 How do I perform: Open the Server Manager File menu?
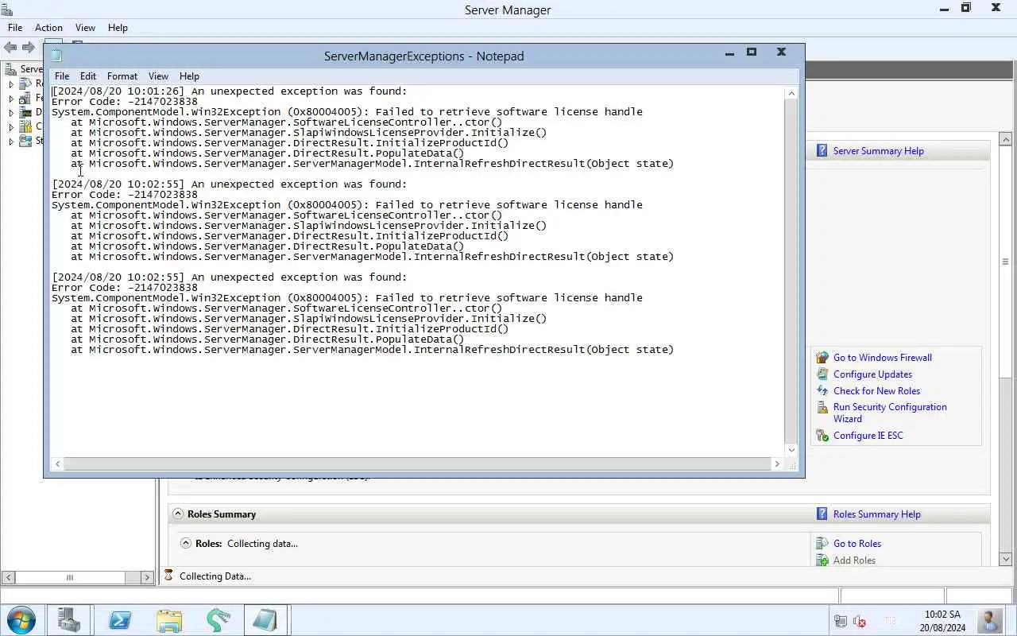point(15,27)
